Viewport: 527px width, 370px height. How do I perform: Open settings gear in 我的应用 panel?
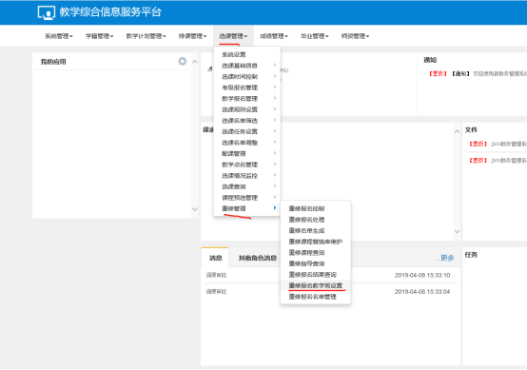pos(183,61)
